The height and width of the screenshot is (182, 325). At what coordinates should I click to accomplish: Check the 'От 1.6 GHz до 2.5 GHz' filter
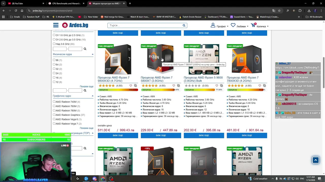point(54,35)
